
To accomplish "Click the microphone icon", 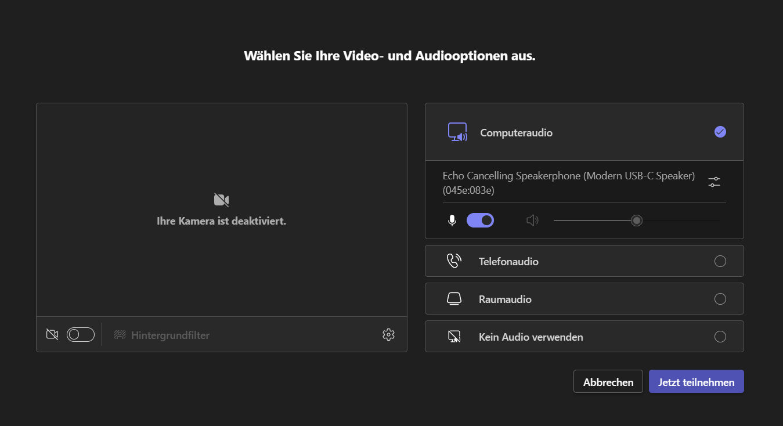I will pyautogui.click(x=452, y=221).
